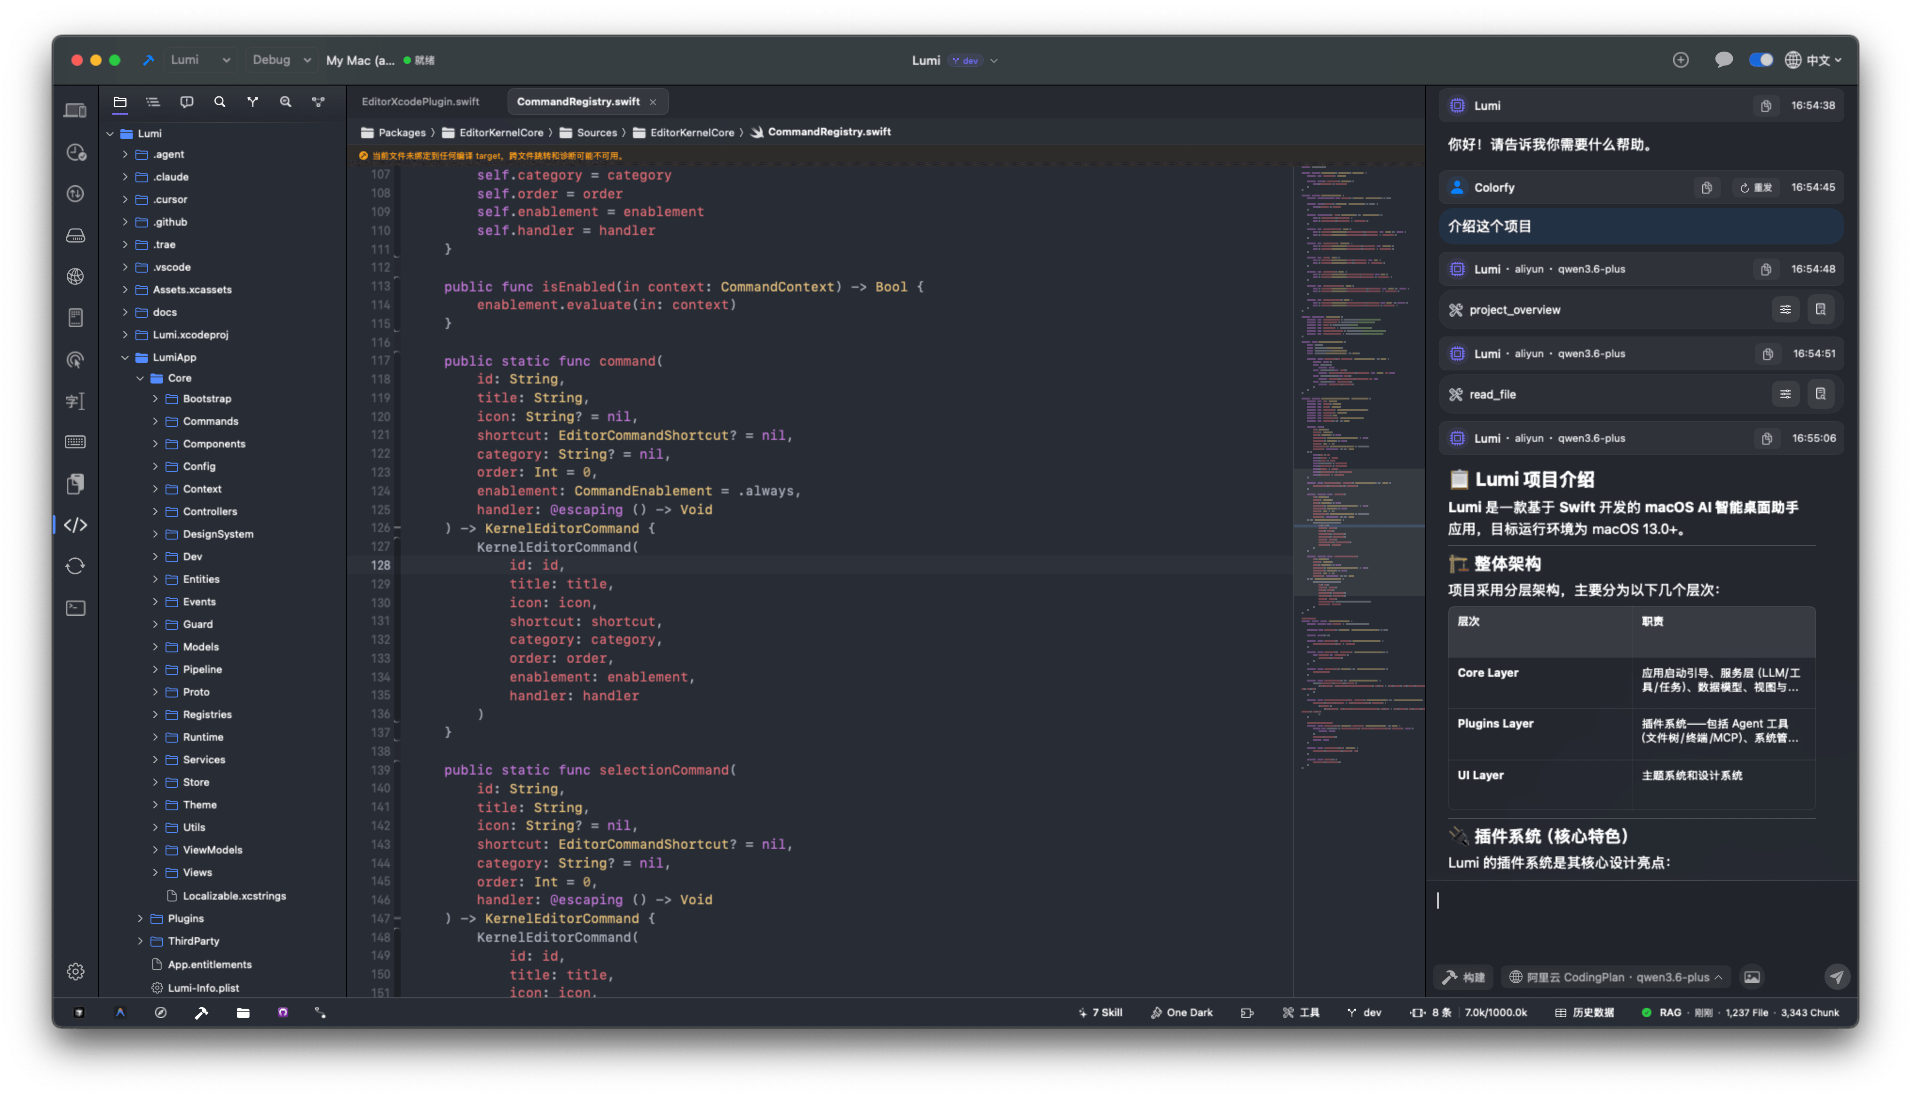This screenshot has width=1911, height=1097.
Task: Attach an image using the picture icon
Action: pyautogui.click(x=1752, y=977)
